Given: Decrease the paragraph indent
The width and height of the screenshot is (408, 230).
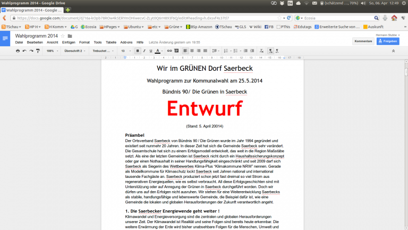Looking at the screenshot, I should click(x=245, y=51).
